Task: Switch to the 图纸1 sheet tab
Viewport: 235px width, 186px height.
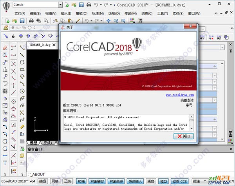Action: [x=48, y=143]
